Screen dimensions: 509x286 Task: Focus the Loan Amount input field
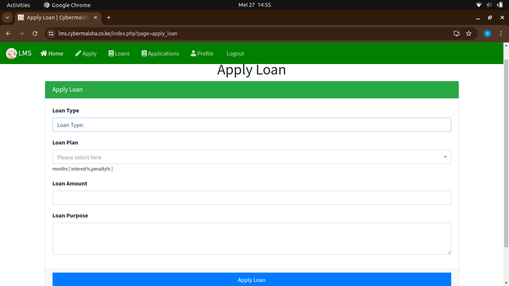point(252,198)
